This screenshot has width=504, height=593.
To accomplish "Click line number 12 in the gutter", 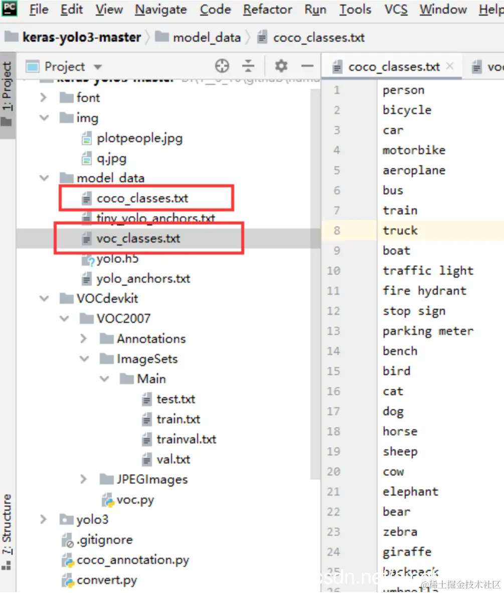I will (x=333, y=311).
